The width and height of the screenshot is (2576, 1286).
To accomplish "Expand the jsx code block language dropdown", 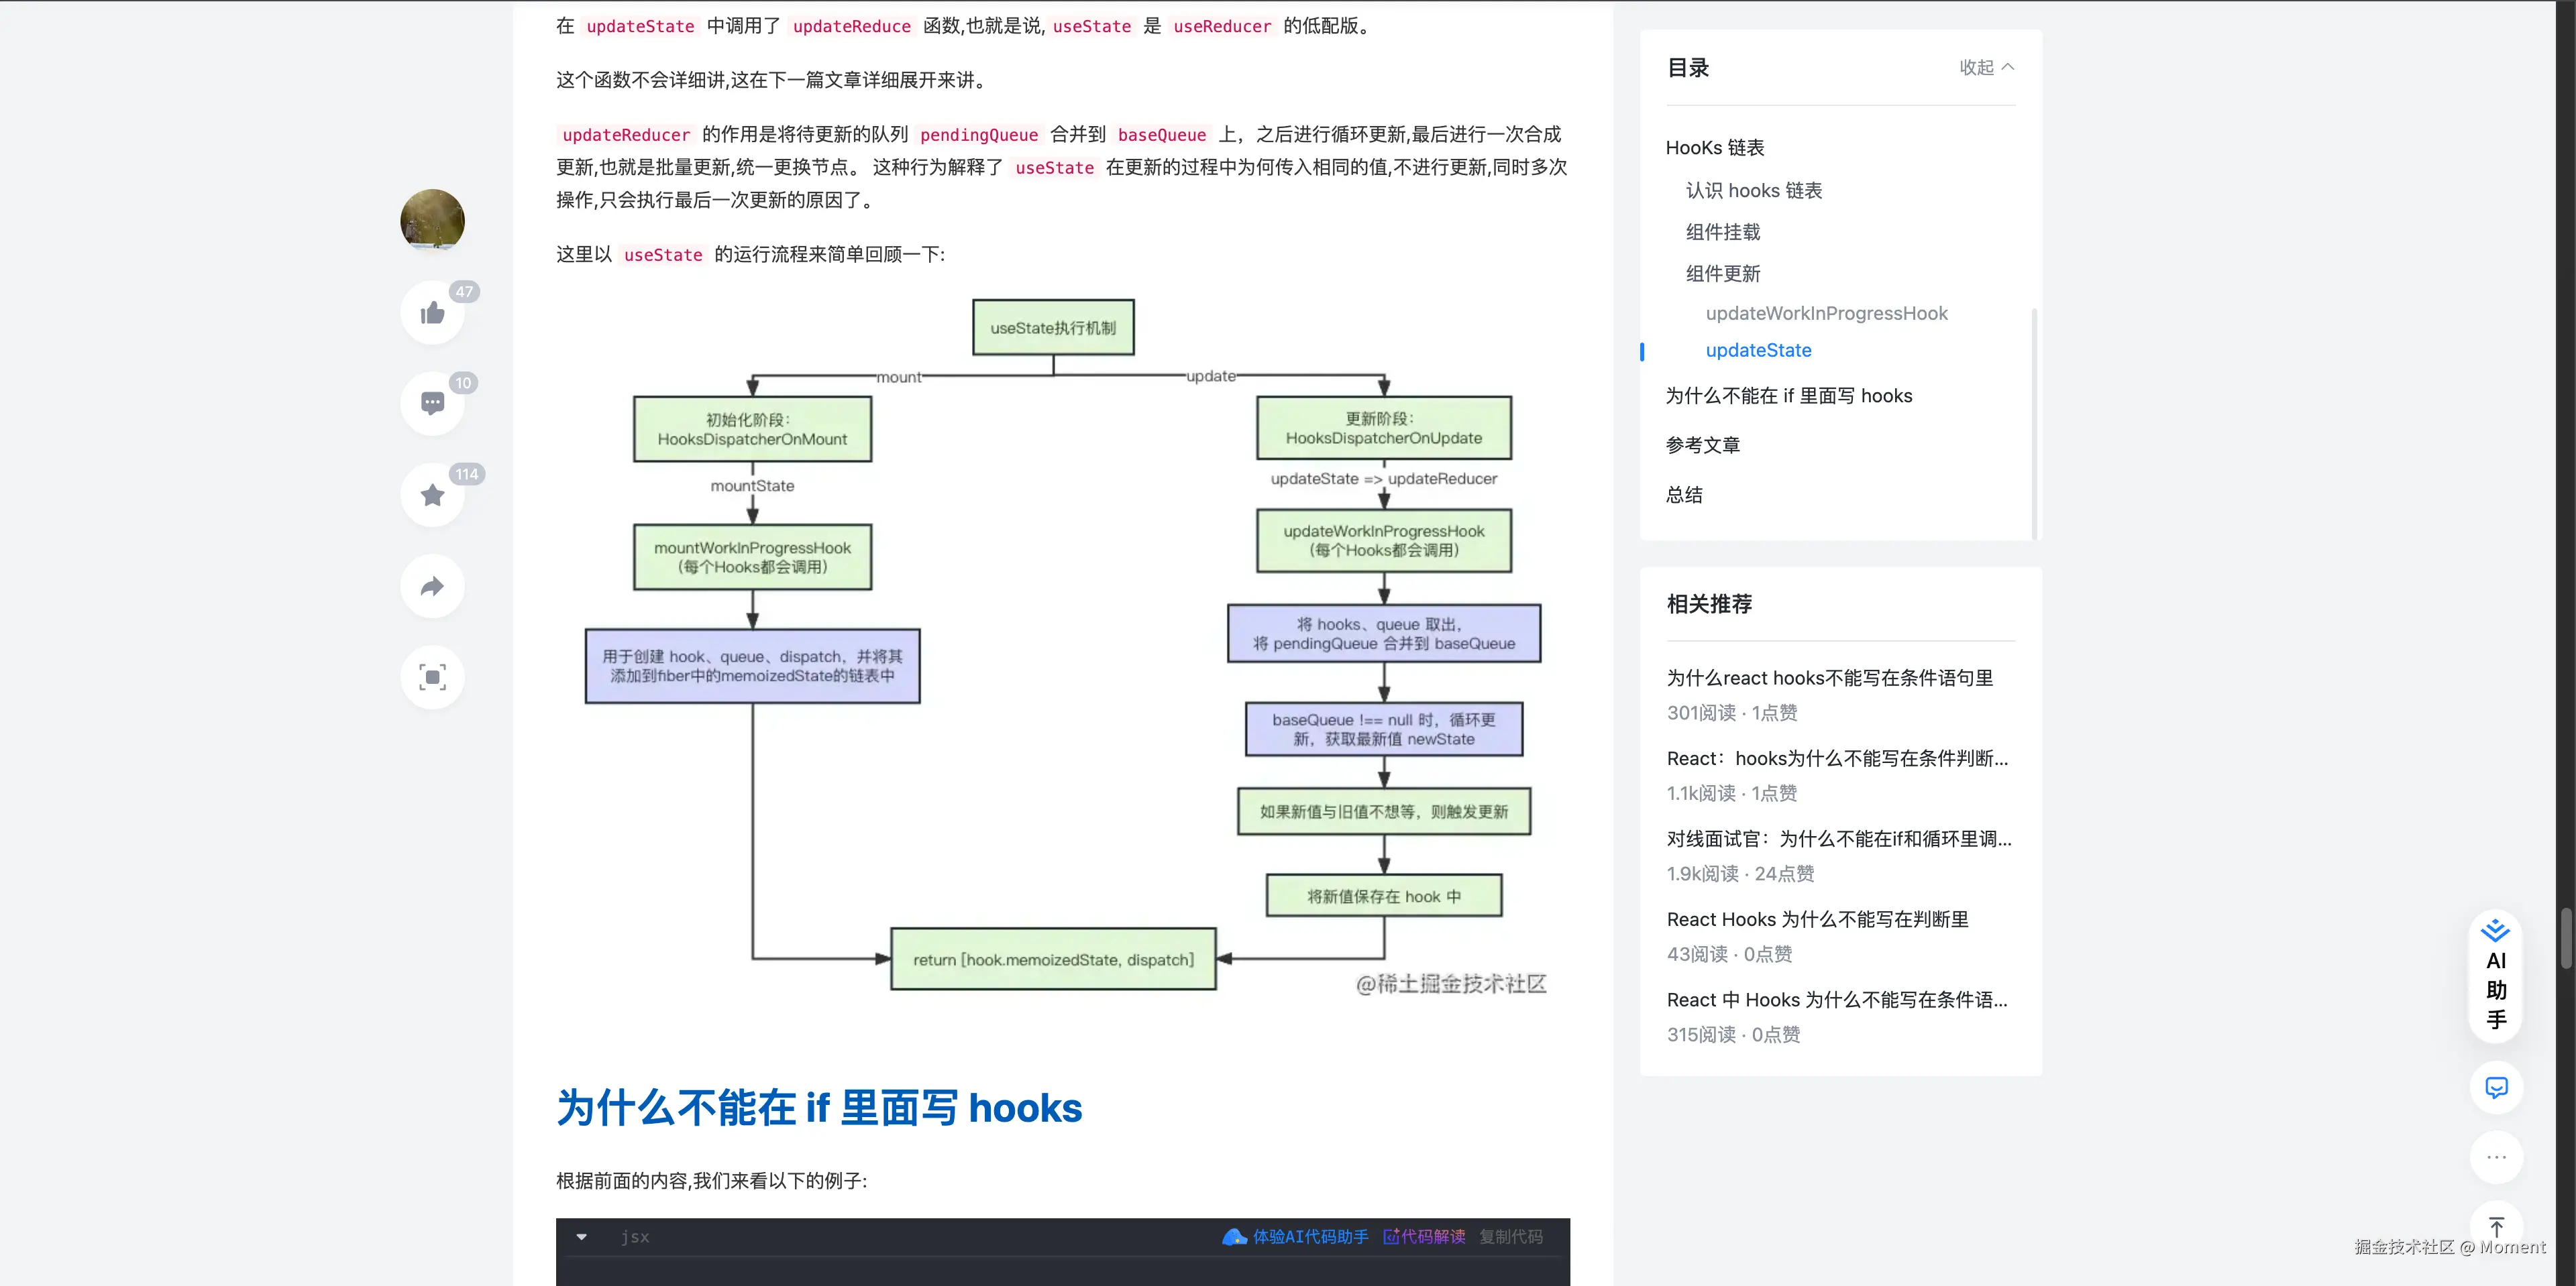I will point(581,1236).
